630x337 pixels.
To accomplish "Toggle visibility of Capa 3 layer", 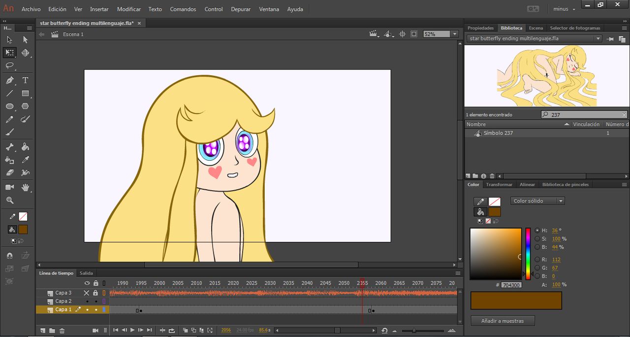I will (x=87, y=293).
